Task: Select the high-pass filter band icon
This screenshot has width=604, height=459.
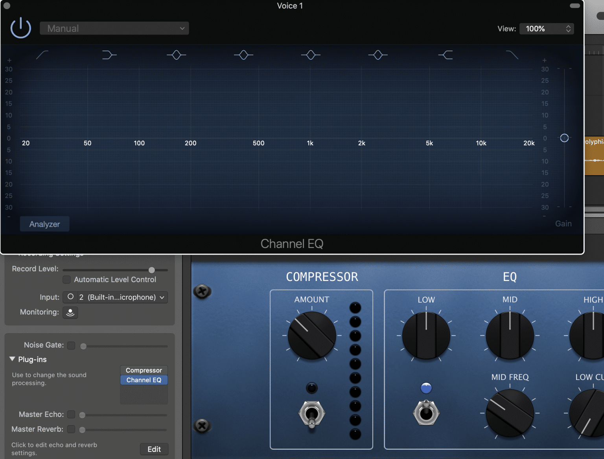Action: tap(42, 55)
